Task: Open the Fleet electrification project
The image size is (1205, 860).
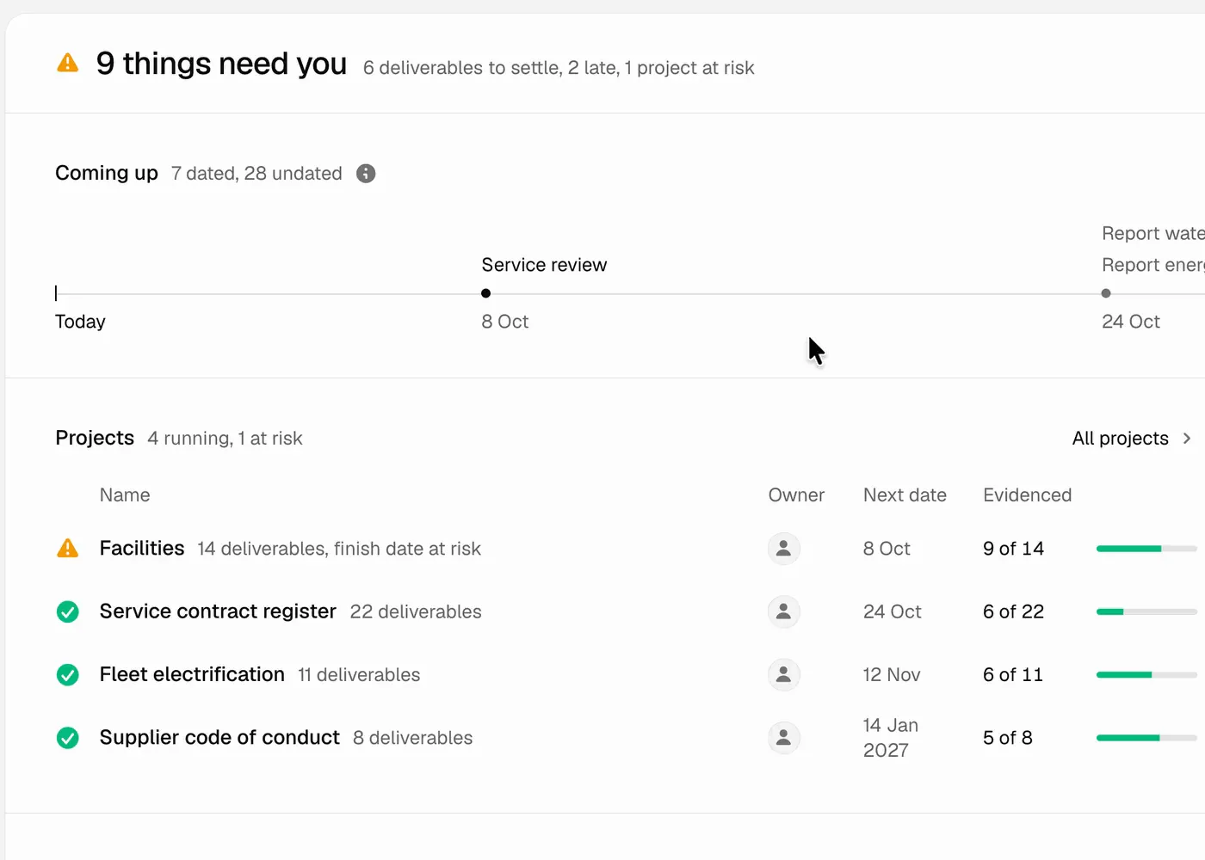Action: [192, 675]
